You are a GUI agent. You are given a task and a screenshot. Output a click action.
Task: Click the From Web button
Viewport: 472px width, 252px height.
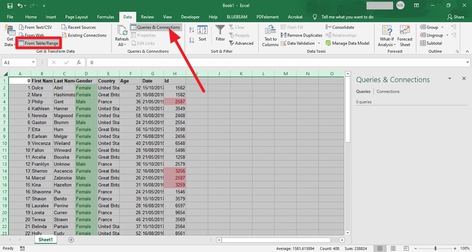[31, 35]
